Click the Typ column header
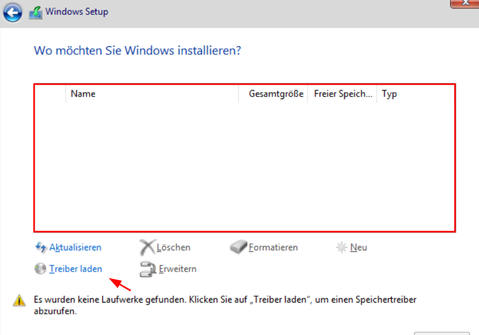 point(416,94)
